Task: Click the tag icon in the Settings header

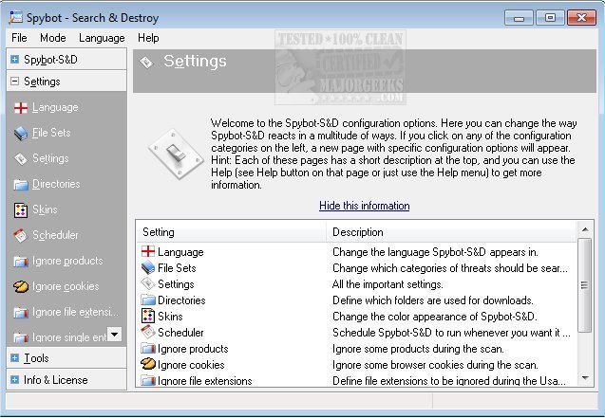Action: point(146,63)
